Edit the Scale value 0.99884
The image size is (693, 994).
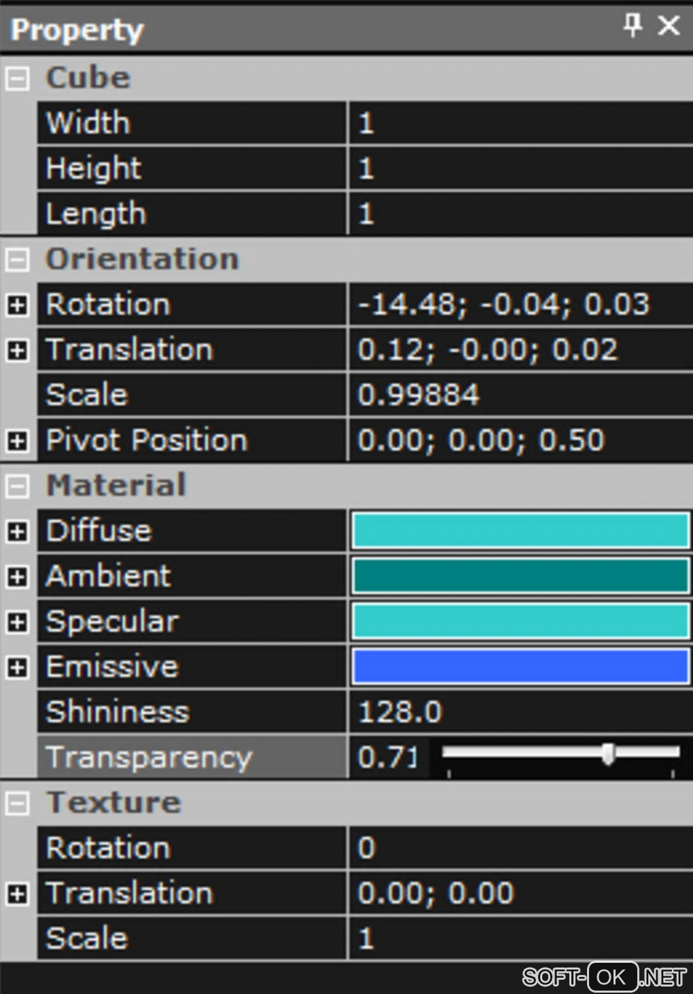[x=521, y=395]
